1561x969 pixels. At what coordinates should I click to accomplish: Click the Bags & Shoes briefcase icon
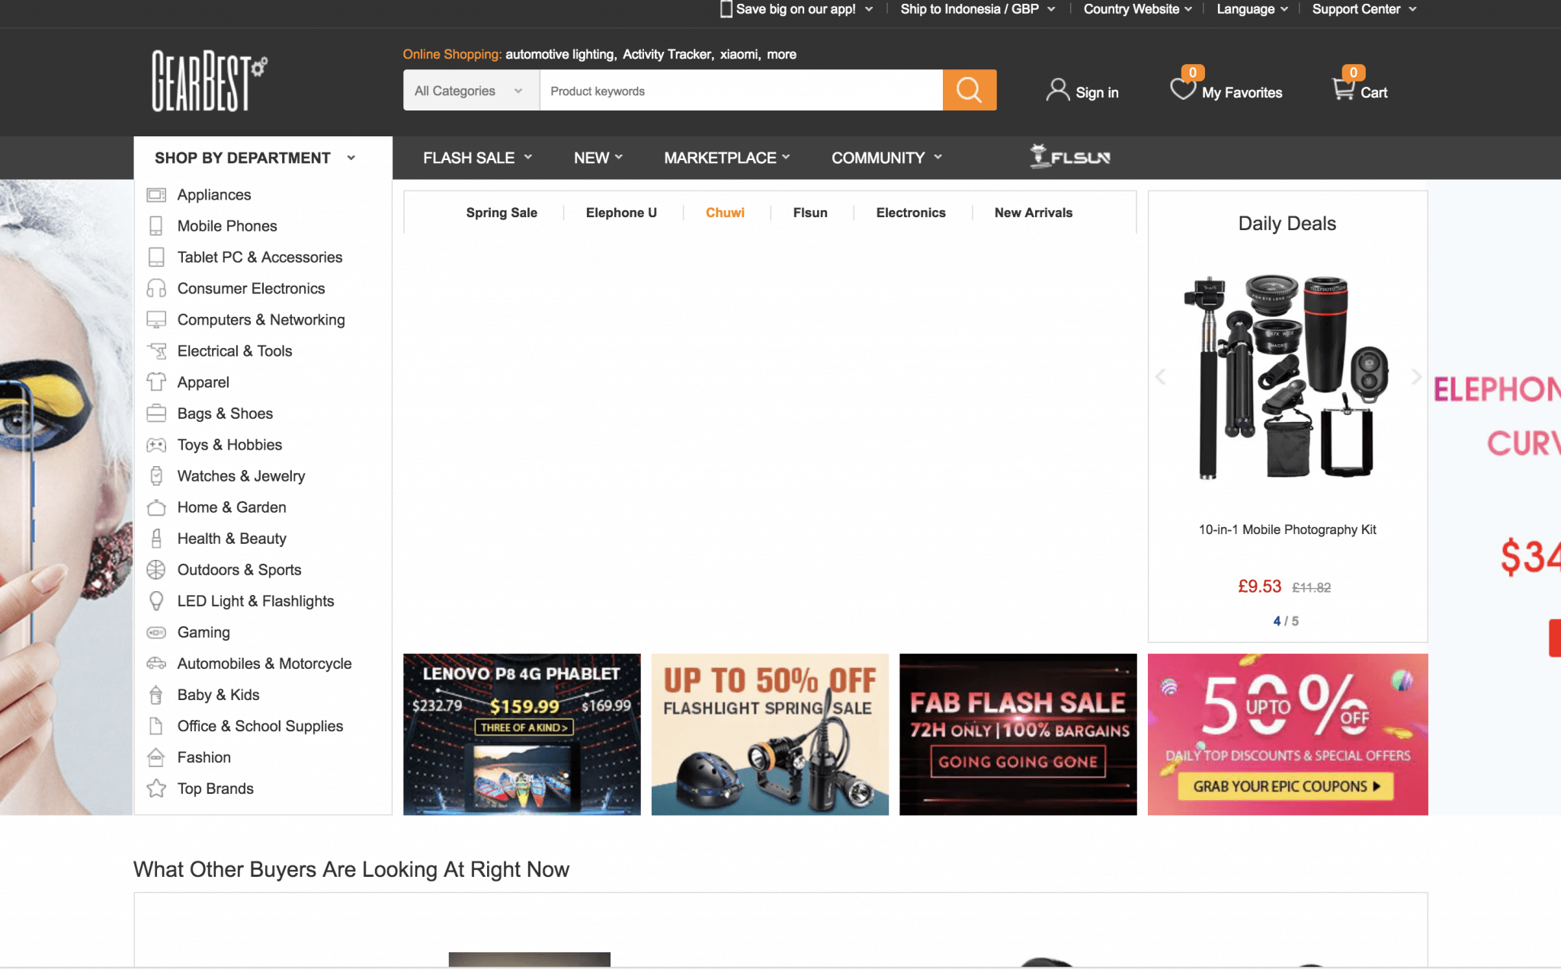156,414
